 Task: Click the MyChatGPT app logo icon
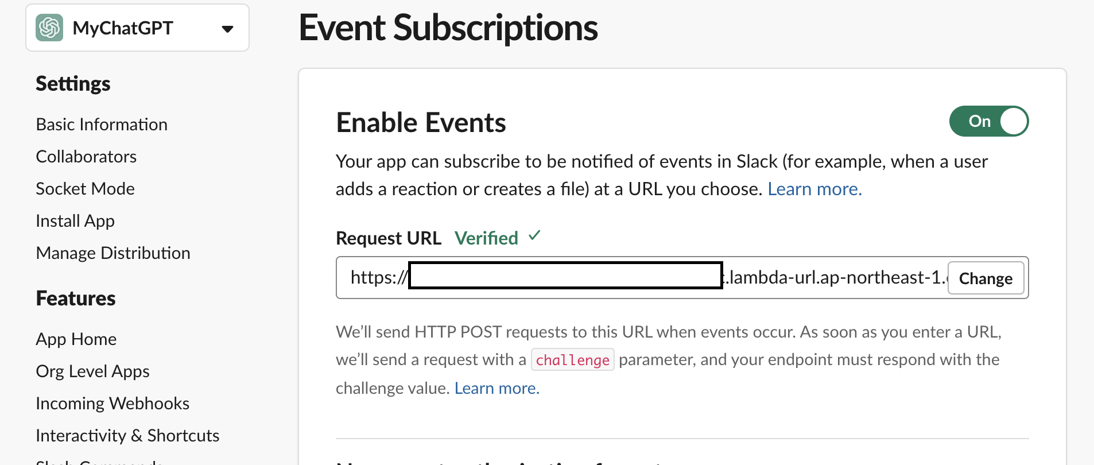(49, 28)
